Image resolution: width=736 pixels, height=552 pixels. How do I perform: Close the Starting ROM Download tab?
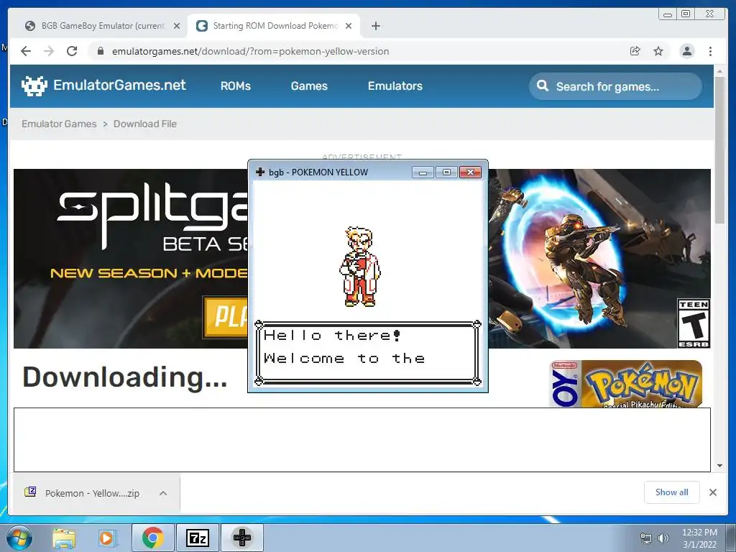[x=349, y=26]
